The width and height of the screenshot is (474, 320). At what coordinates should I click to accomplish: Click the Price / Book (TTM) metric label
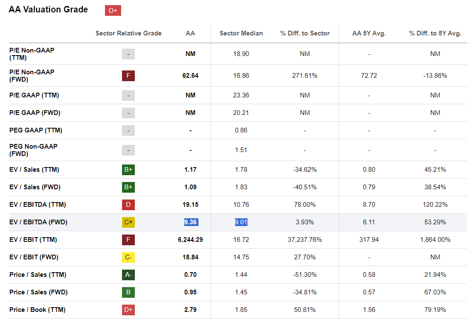coord(38,310)
